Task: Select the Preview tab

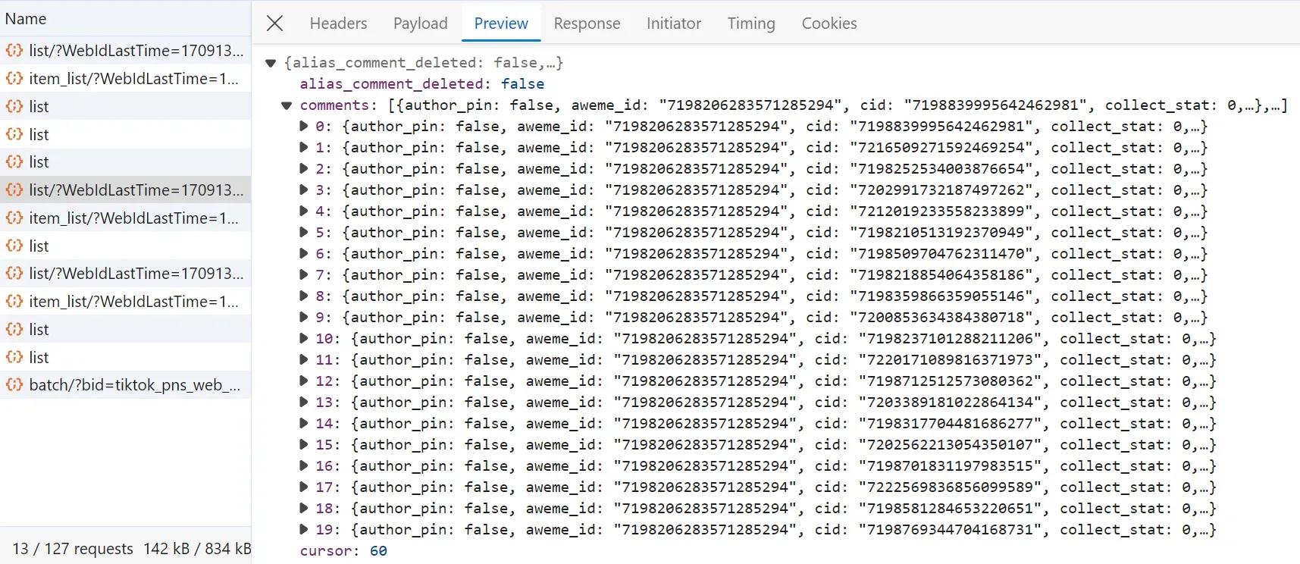Action: coord(501,23)
